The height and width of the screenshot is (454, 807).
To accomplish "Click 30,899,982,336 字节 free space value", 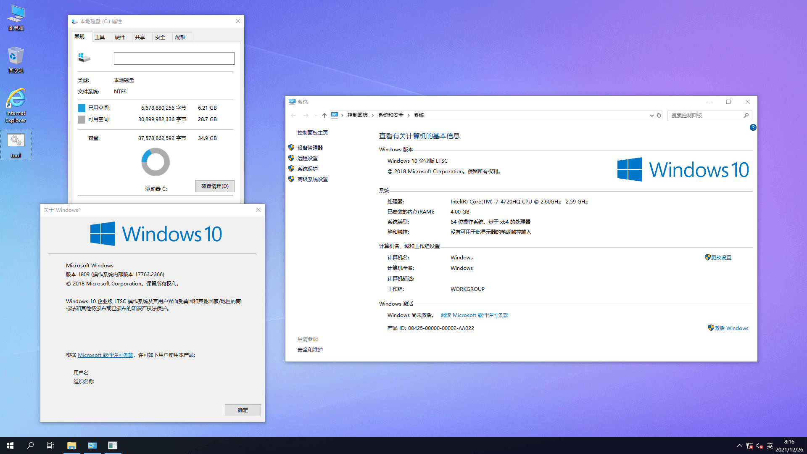I will coord(162,119).
